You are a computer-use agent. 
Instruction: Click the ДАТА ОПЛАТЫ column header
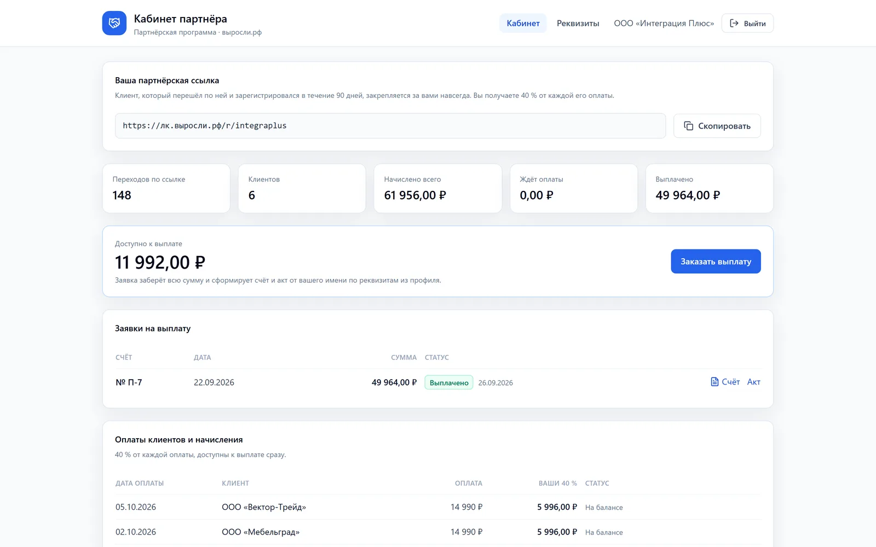[140, 483]
